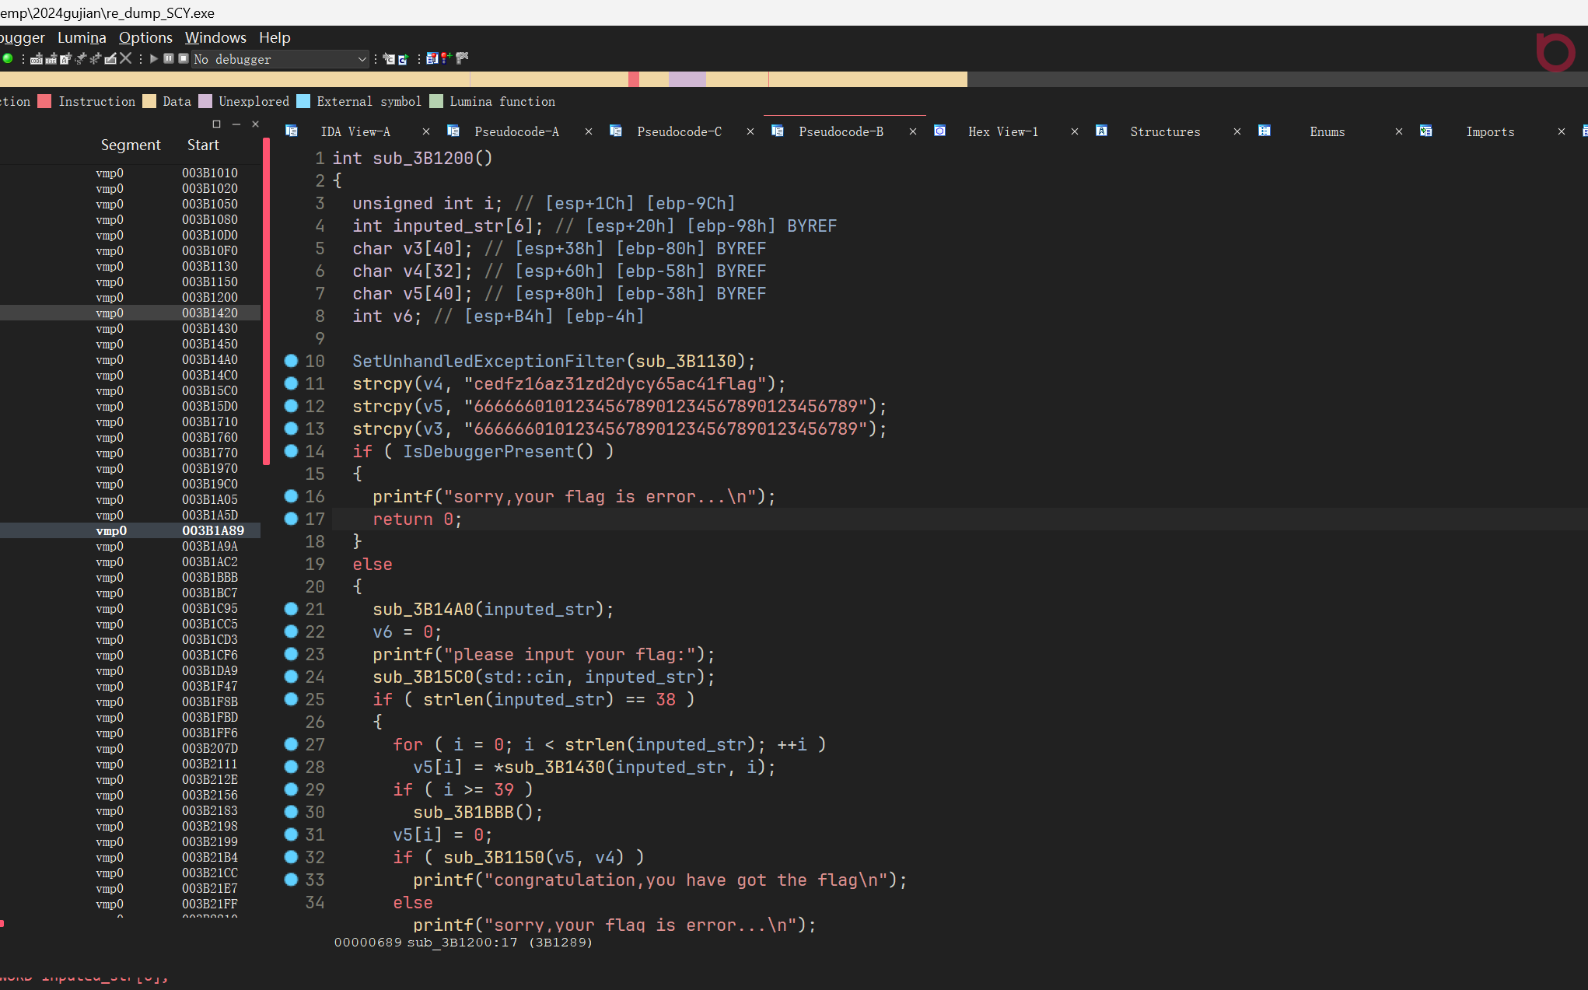Click the Start column header
Viewport: 1588px width, 990px height.
(203, 145)
